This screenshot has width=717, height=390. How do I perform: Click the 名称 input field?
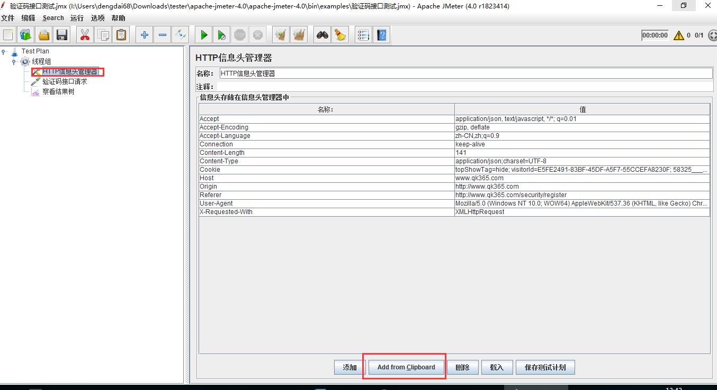[x=466, y=73]
